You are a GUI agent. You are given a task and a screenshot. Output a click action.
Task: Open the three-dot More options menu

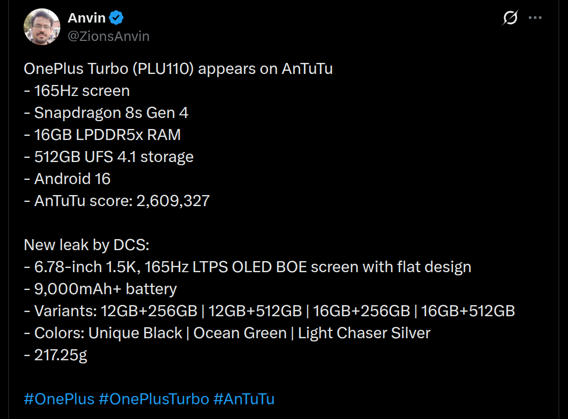coord(535,18)
